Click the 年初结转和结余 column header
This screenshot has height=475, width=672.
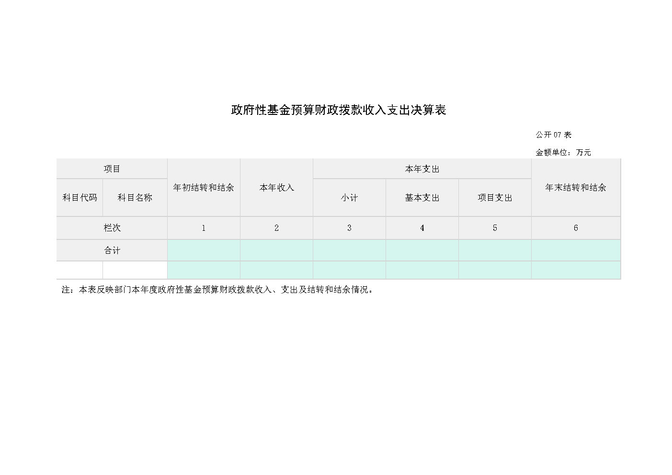pos(204,188)
